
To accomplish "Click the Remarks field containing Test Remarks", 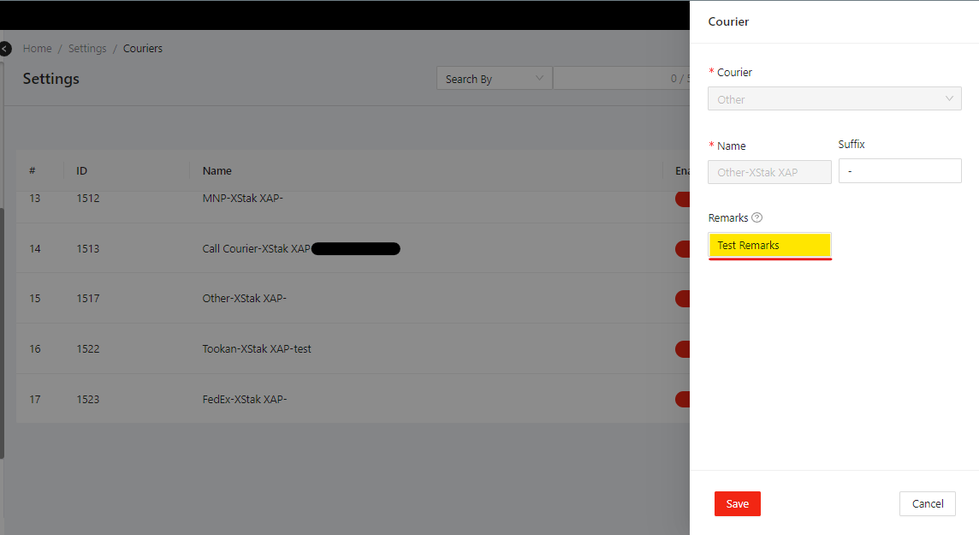I will [769, 246].
